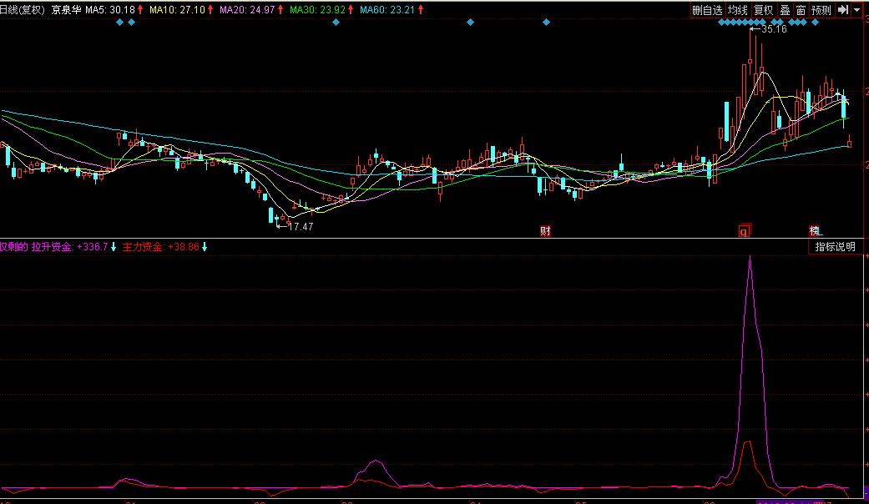Image resolution: width=869 pixels, height=504 pixels.
Task: Click the cyan down arrow after 拉升资金 value
Action: [114, 247]
